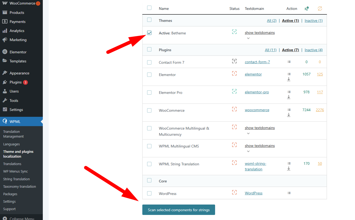Click the Analytics bar chart icon
The height and width of the screenshot is (220, 355).
[5, 31]
